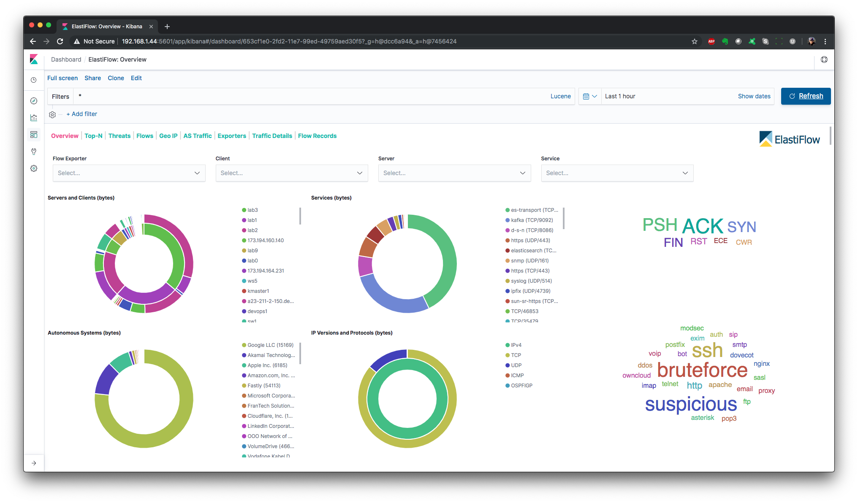
Task: Toggle kafka (TCP/9092) legend item
Action: pos(532,220)
